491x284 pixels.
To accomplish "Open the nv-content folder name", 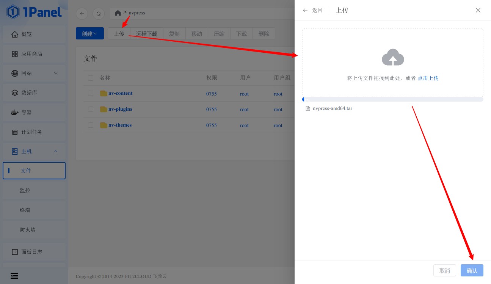I will pos(121,93).
